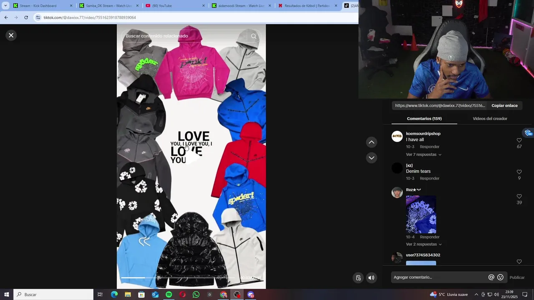Open aidamoodi Stream browser tab
The height and width of the screenshot is (300, 534).
pyautogui.click(x=242, y=6)
